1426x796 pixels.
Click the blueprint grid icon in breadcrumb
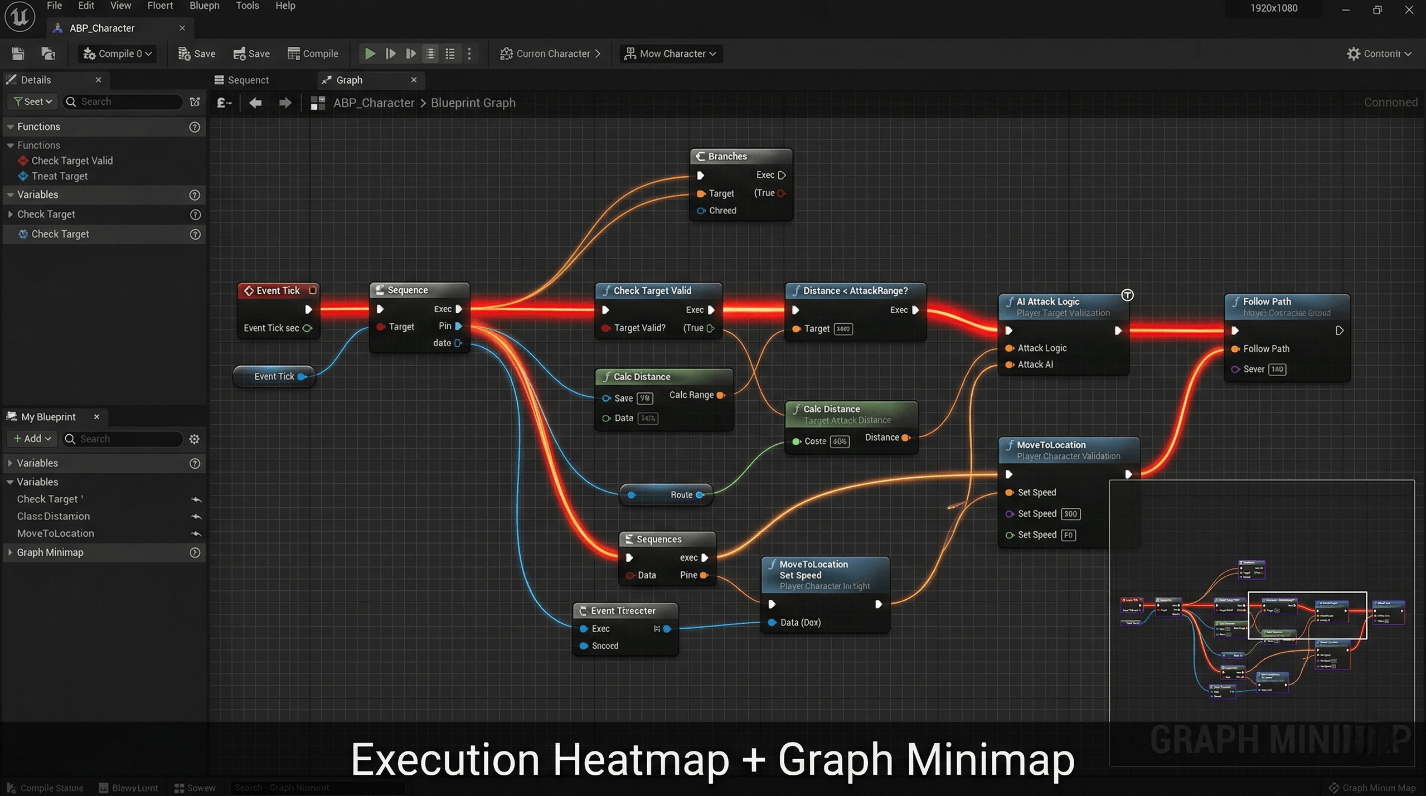[318, 103]
